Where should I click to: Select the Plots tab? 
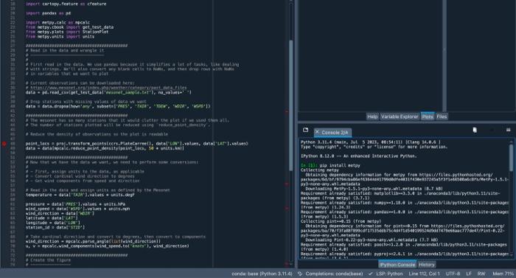tap(427, 117)
